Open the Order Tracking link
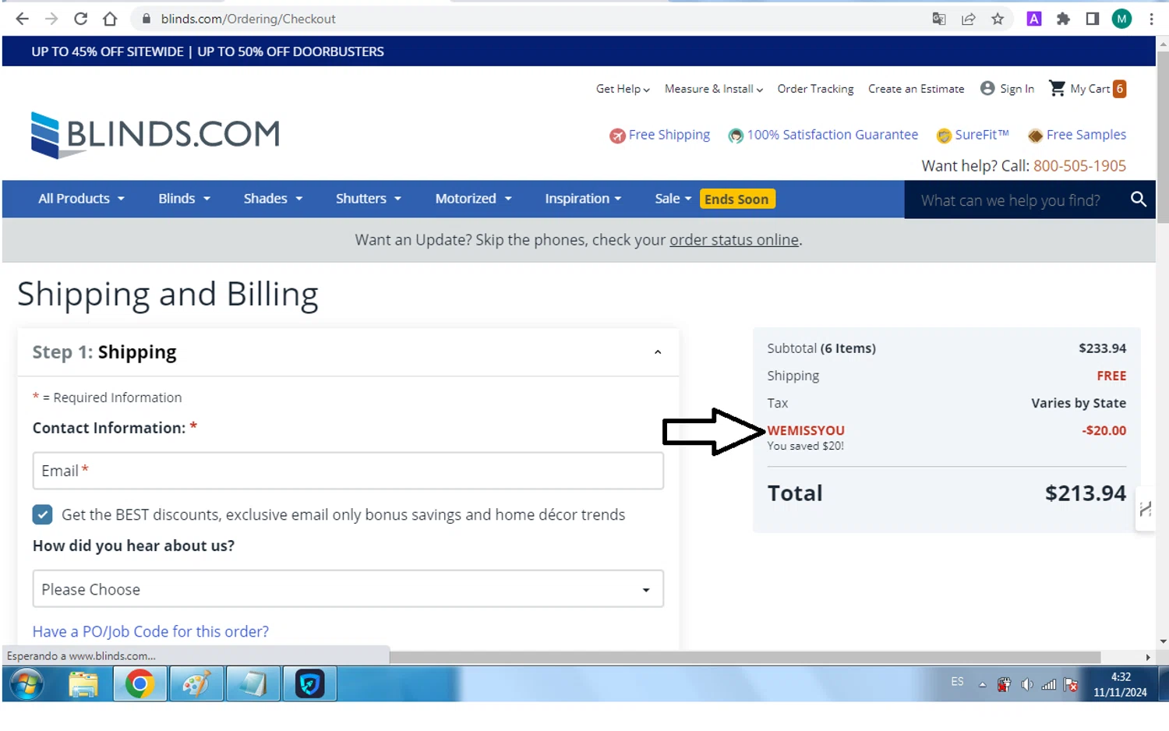Image resolution: width=1169 pixels, height=731 pixels. (815, 89)
